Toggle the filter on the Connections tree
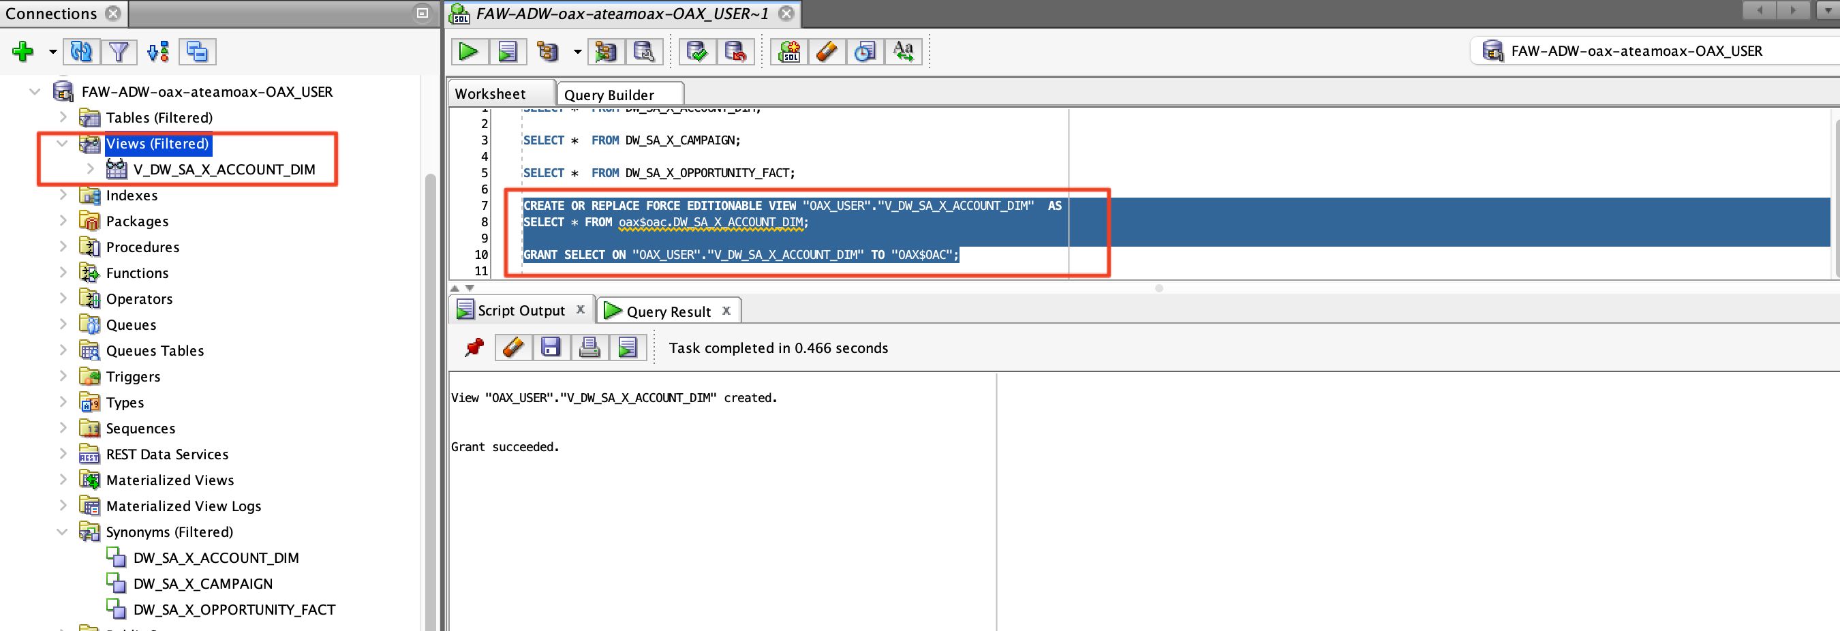 click(x=119, y=50)
